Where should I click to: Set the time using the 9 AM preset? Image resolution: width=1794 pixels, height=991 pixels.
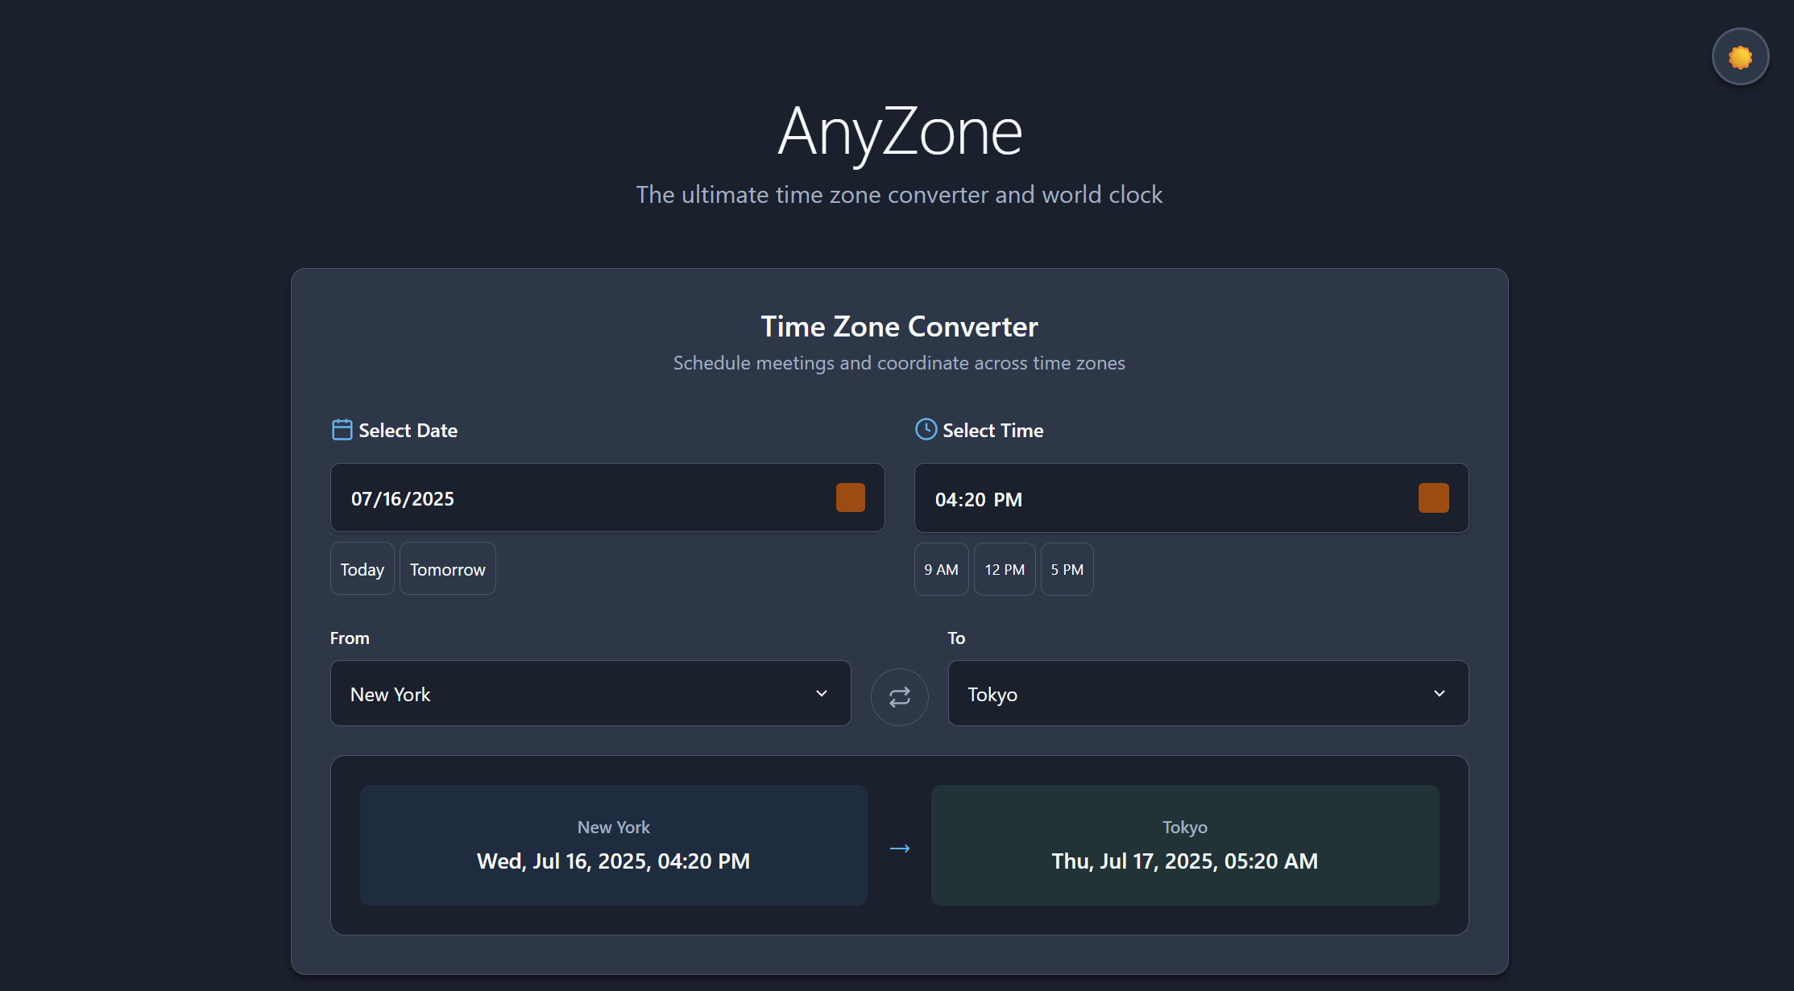[941, 569]
